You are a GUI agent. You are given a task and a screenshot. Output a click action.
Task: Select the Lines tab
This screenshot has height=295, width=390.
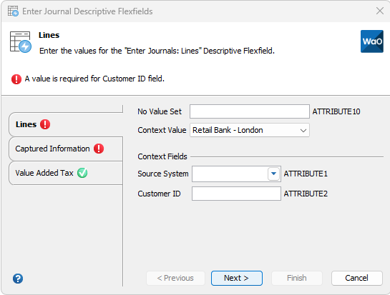(66, 124)
